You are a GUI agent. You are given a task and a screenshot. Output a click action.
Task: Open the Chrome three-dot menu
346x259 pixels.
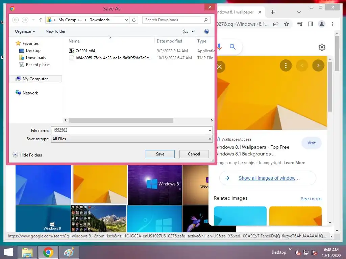point(332,24)
